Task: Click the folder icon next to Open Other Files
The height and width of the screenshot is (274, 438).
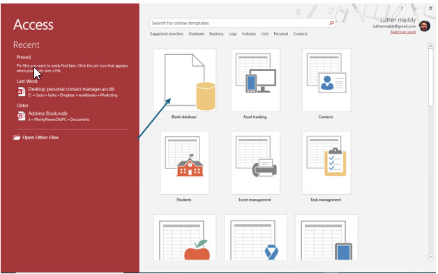Action: click(17, 137)
